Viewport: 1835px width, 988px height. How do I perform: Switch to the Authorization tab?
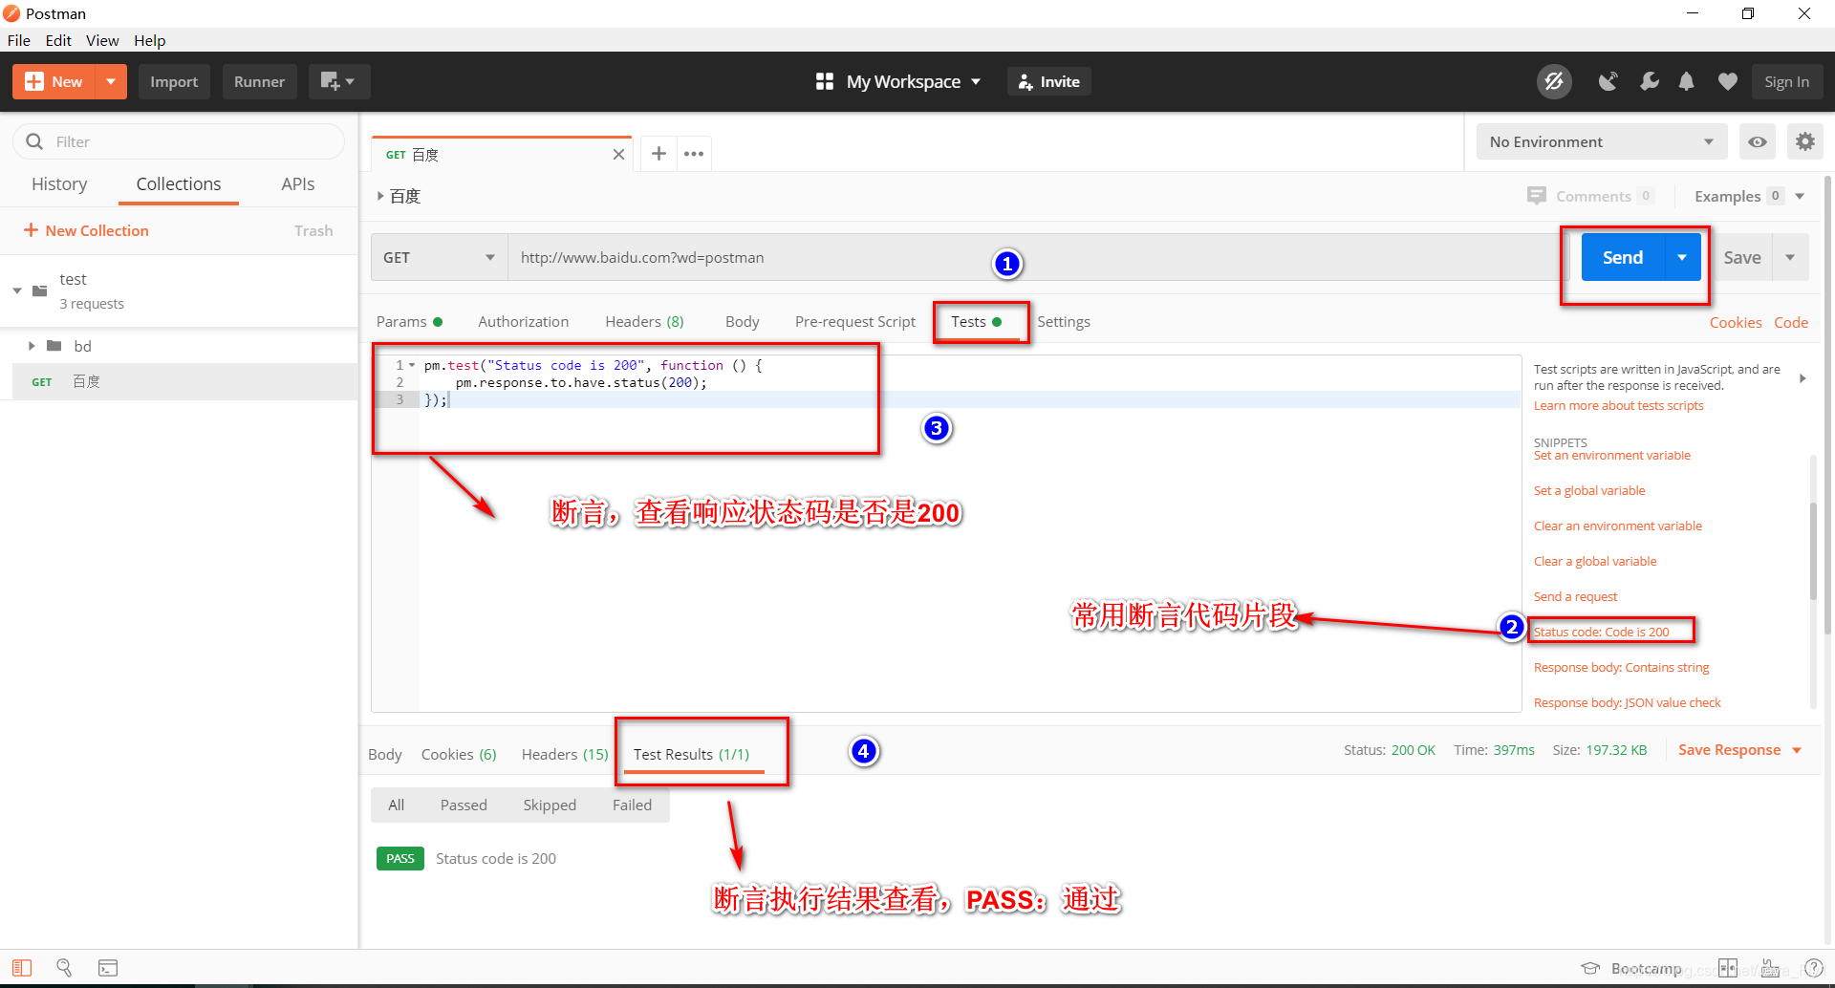pos(523,322)
